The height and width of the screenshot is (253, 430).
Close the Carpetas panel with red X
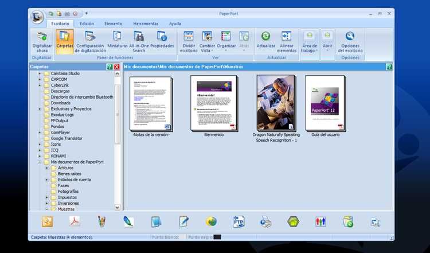[x=117, y=67]
